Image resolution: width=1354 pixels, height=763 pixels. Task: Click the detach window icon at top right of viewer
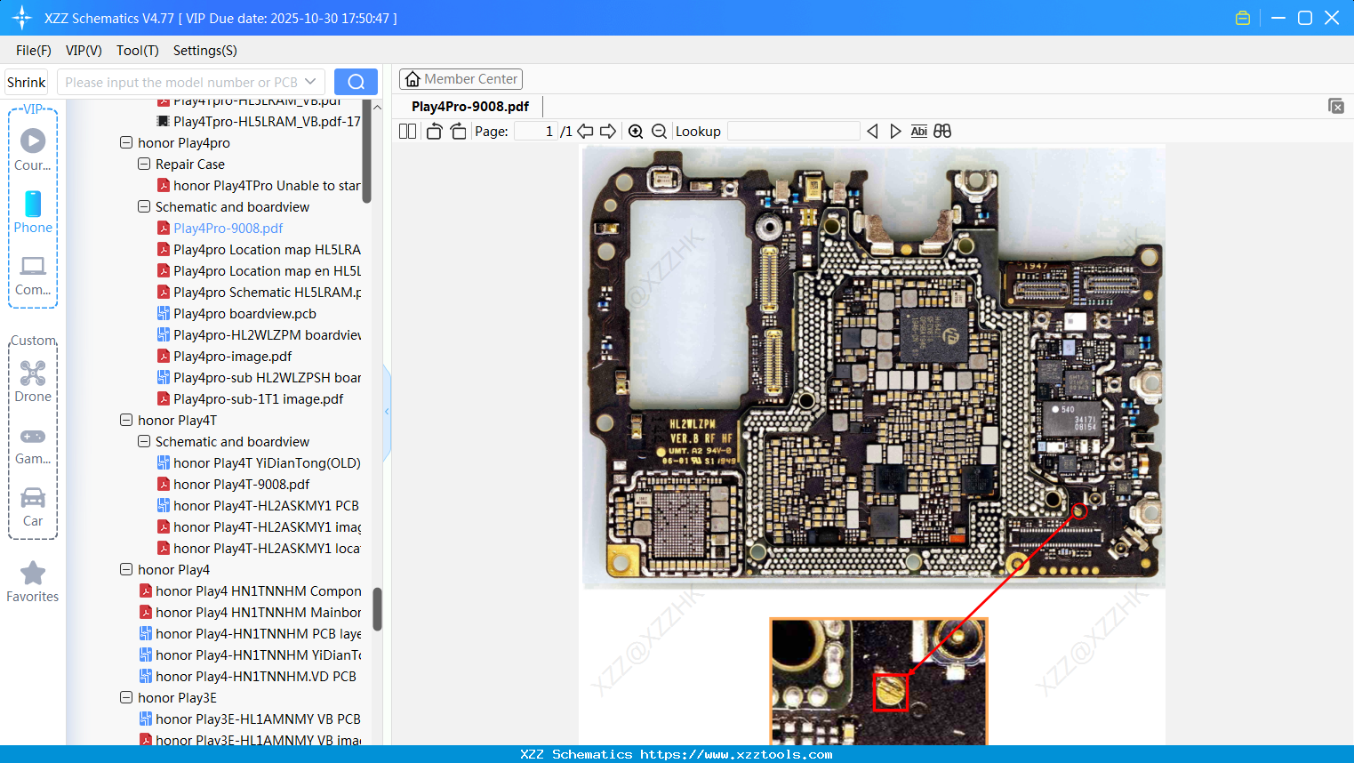(x=1336, y=106)
